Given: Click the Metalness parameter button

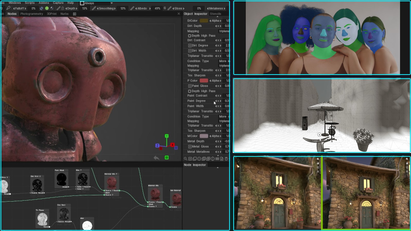Looking at the screenshot, I should tap(216, 8).
